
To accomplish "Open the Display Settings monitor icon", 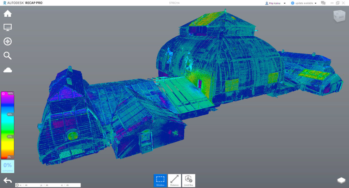I will [x=7, y=27].
